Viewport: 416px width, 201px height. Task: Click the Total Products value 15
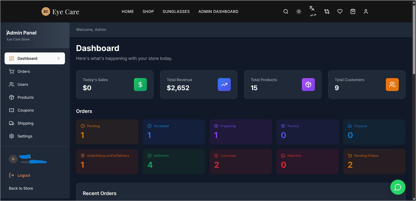(254, 88)
